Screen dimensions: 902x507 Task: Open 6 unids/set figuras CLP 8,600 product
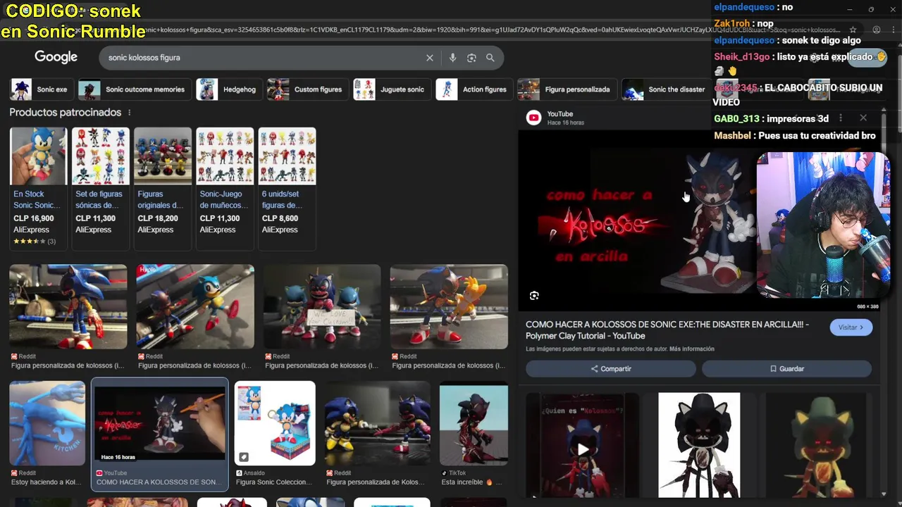click(286, 189)
